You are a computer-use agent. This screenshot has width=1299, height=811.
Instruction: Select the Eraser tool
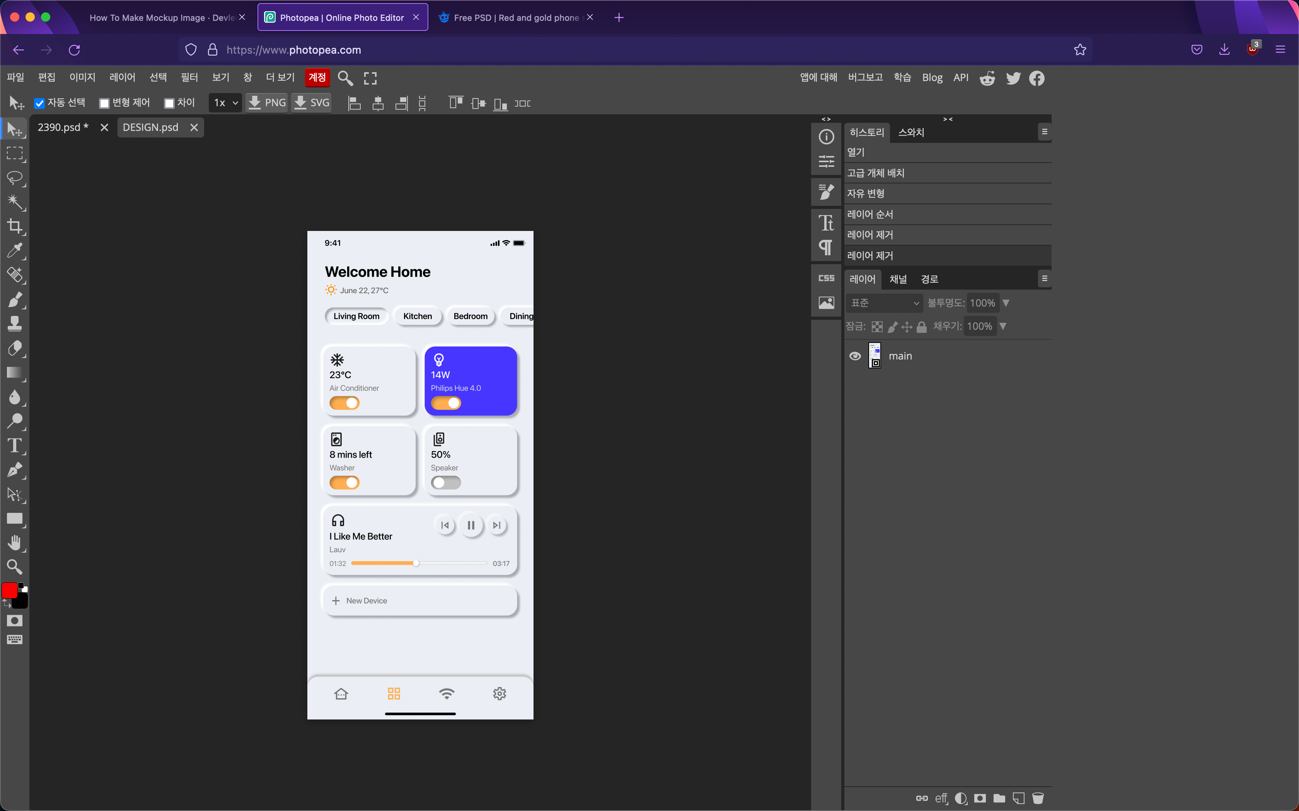[14, 348]
